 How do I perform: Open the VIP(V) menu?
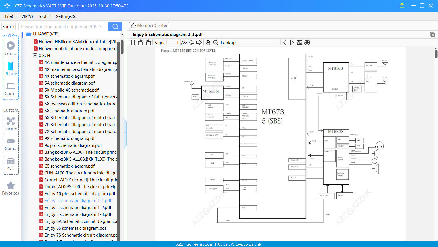[x=27, y=16]
